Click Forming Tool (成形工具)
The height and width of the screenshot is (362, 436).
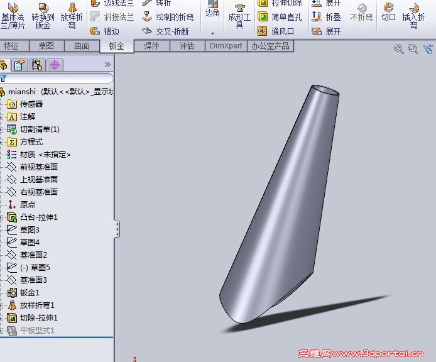pos(239,16)
